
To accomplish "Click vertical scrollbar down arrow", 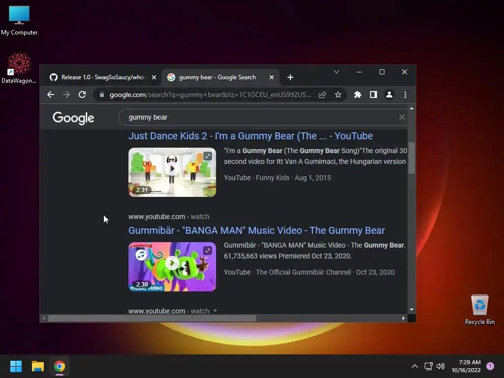I will coord(412,310).
